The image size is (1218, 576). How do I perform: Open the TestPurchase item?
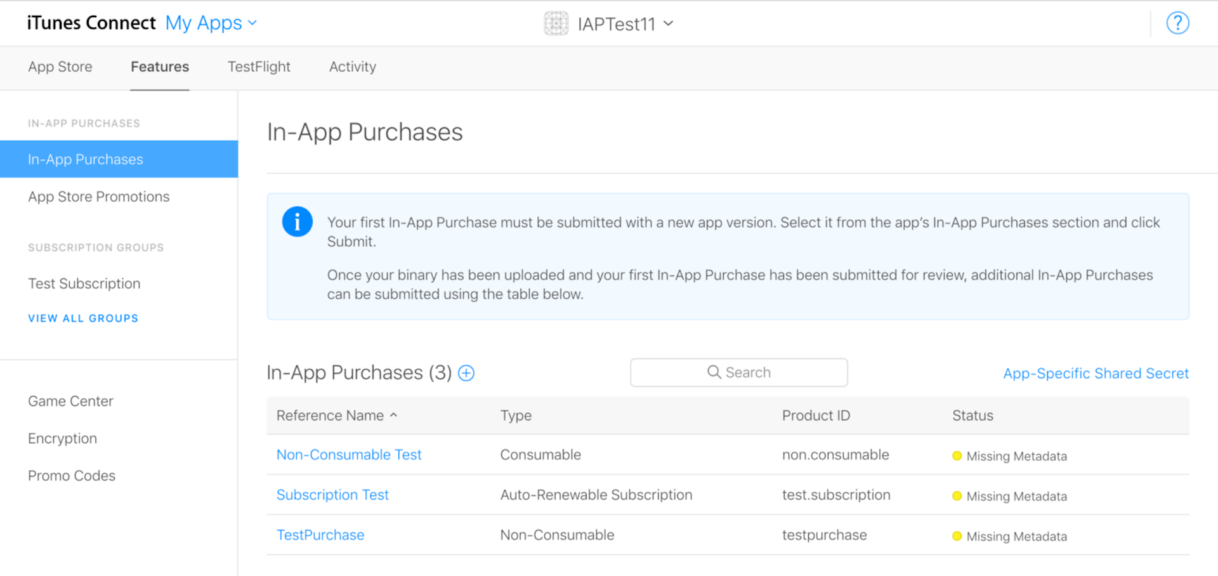coord(320,535)
